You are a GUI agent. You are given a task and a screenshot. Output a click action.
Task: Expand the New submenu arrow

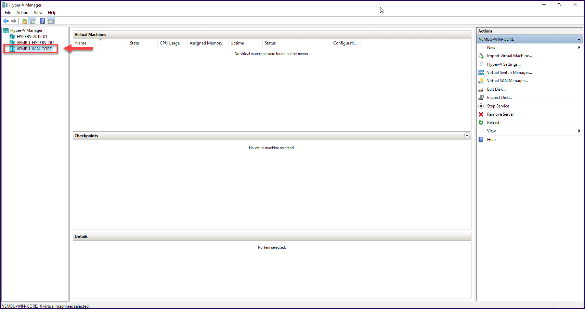[x=579, y=48]
